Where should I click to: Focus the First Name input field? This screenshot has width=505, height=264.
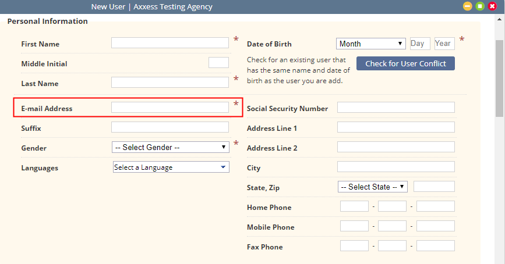[x=170, y=43]
